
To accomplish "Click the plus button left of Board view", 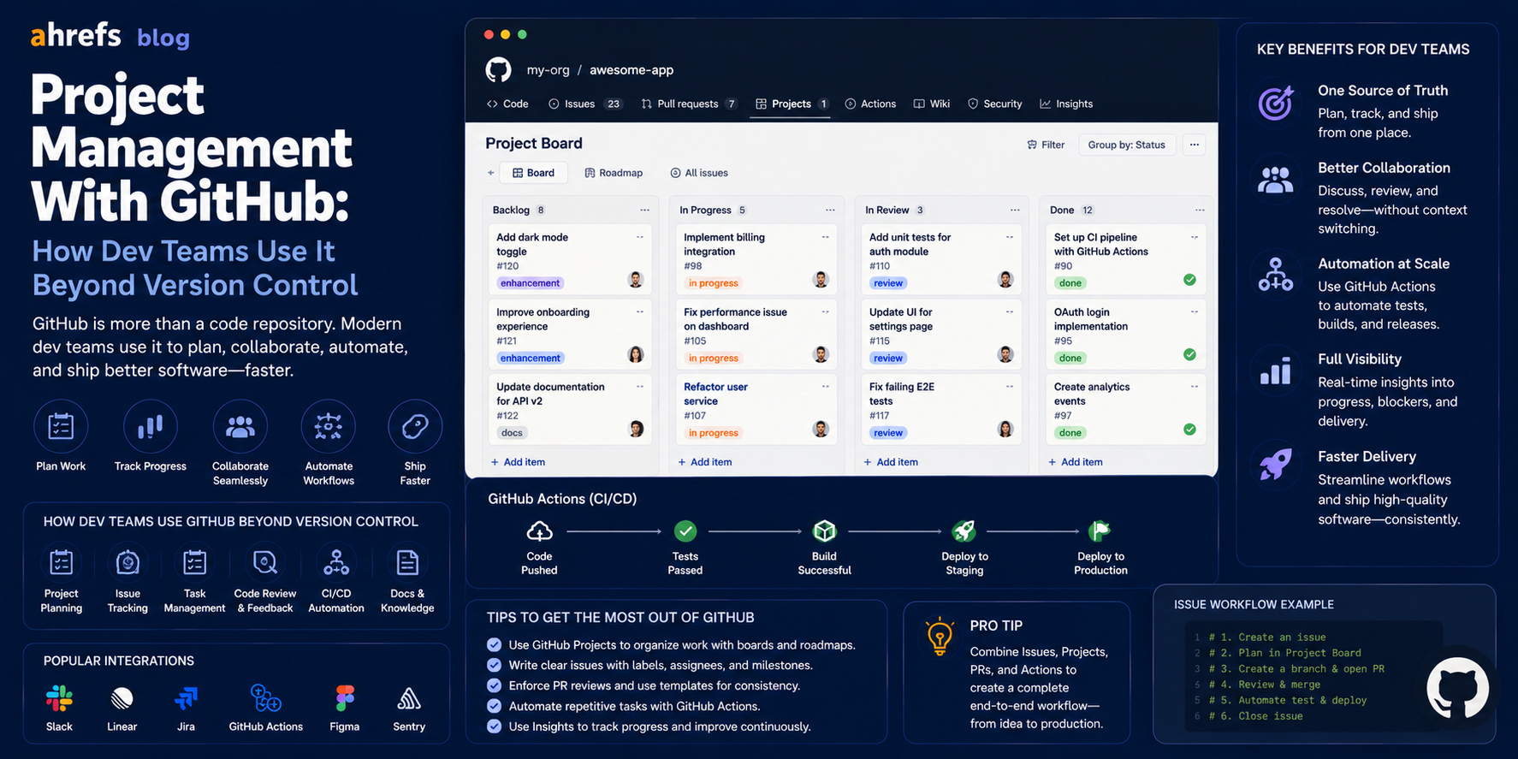I will (490, 173).
